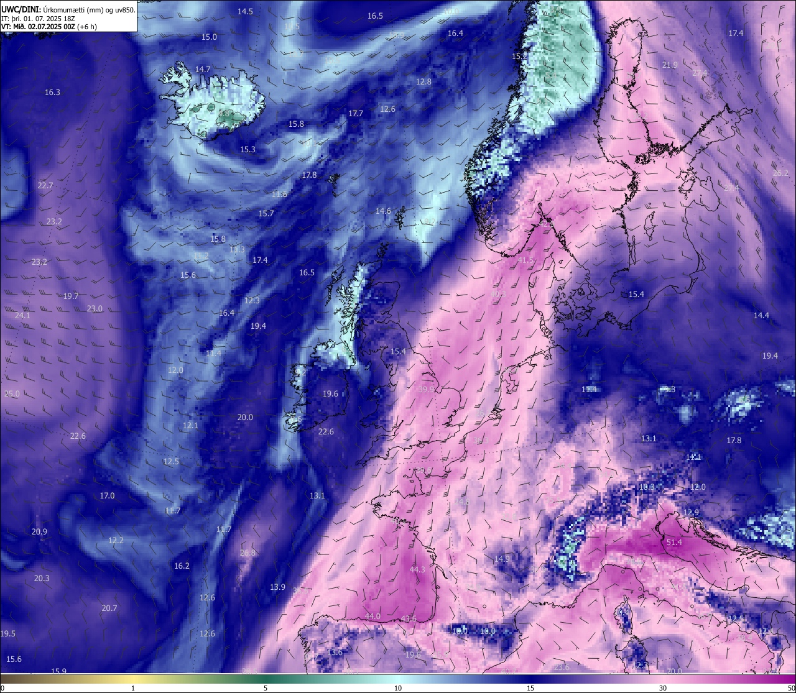Click the 20.9 value on the map

pyautogui.click(x=39, y=532)
